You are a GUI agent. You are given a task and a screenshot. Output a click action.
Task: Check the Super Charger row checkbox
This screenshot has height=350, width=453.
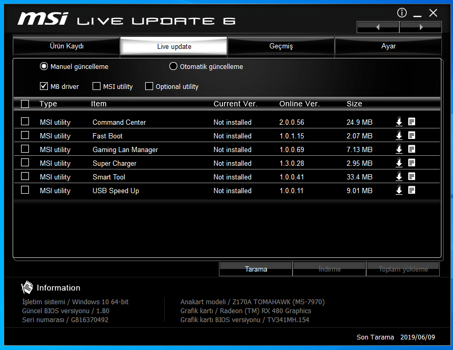pyautogui.click(x=25, y=163)
